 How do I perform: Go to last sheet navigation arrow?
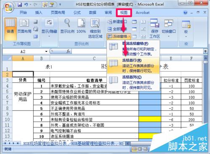click(18, 143)
